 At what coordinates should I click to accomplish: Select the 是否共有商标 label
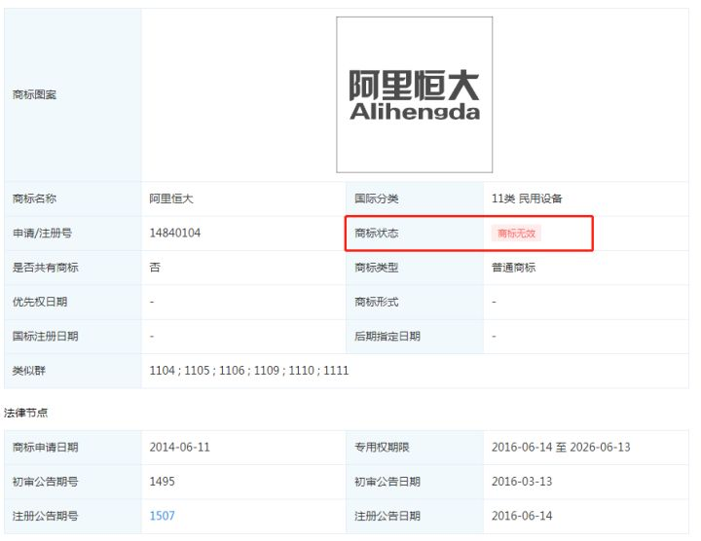pyautogui.click(x=45, y=268)
